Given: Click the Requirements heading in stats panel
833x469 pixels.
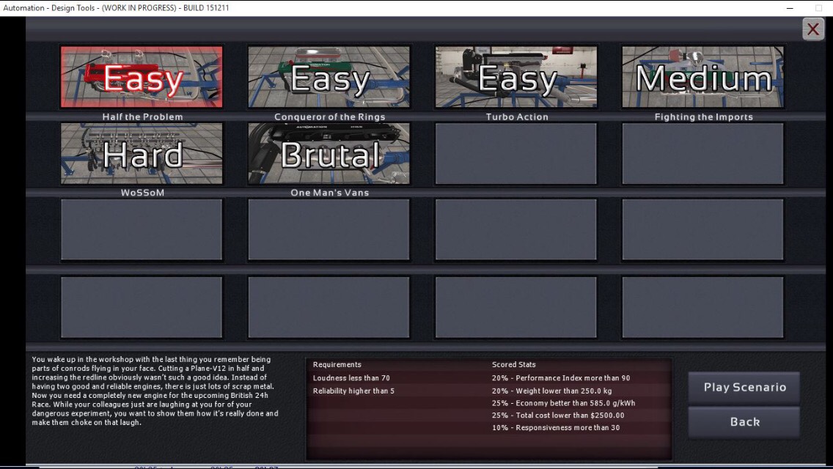Looking at the screenshot, I should click(337, 364).
